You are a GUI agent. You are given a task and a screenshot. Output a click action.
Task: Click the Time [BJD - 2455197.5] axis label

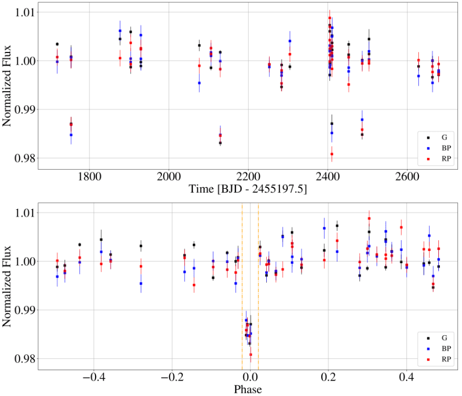(248, 189)
